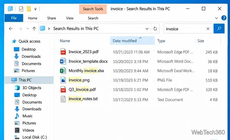This screenshot has width=230, height=140.
Task: Select the invoice.png image icon
Action: (63, 80)
